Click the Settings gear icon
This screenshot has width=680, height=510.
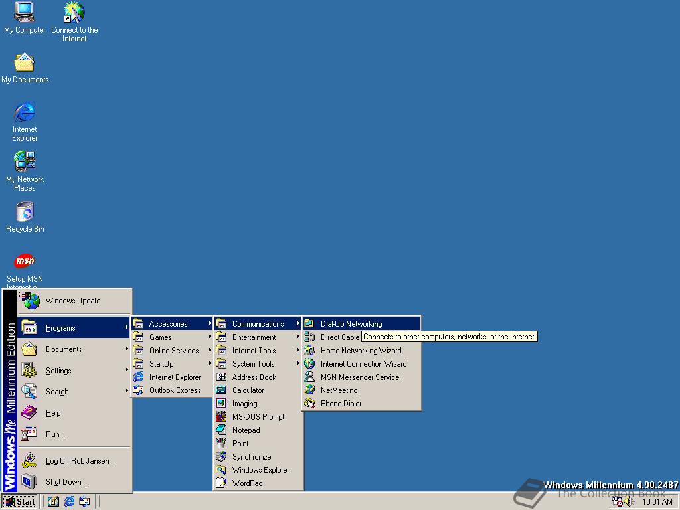(29, 370)
